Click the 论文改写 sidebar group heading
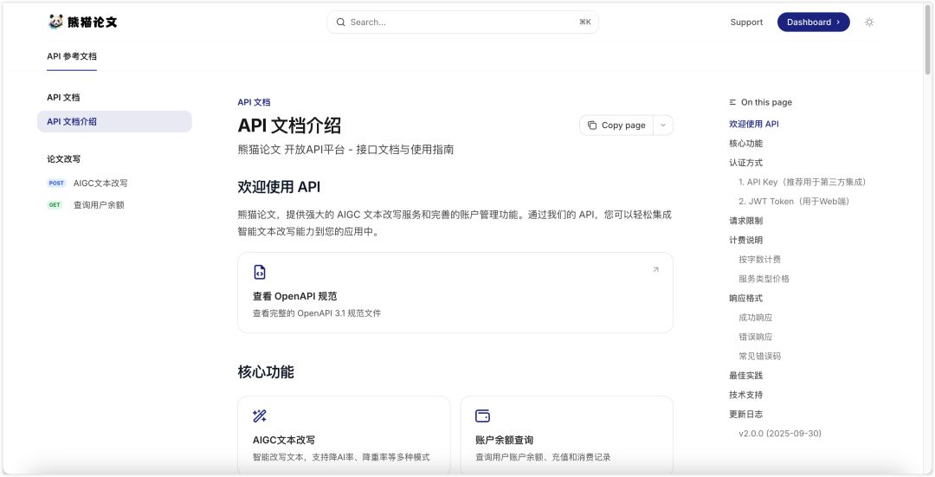This screenshot has height=477, width=935. (x=63, y=159)
